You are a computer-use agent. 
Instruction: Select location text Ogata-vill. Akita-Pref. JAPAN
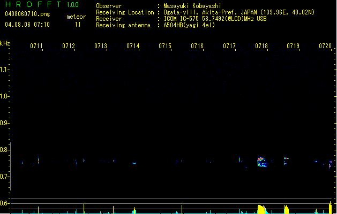210,12
